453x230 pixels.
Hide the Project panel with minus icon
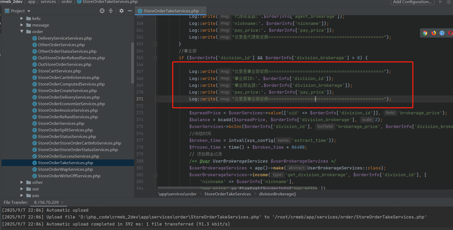[x=130, y=11]
